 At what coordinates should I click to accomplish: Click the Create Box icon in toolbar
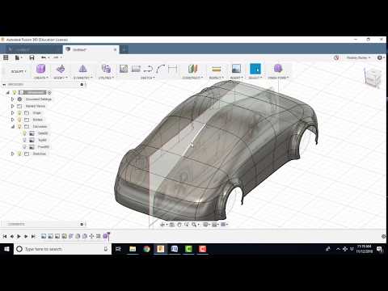tap(40, 69)
